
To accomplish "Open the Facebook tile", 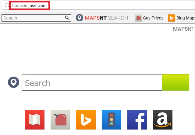I will point(137,120).
